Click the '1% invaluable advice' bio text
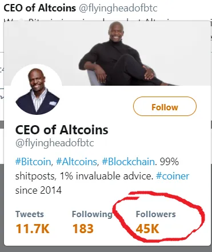The image size is (212, 252). click(x=106, y=176)
